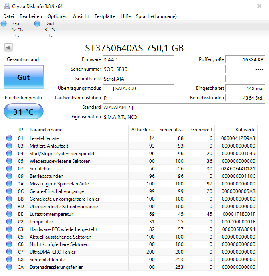Click raw value 000005FA8094

239,229
